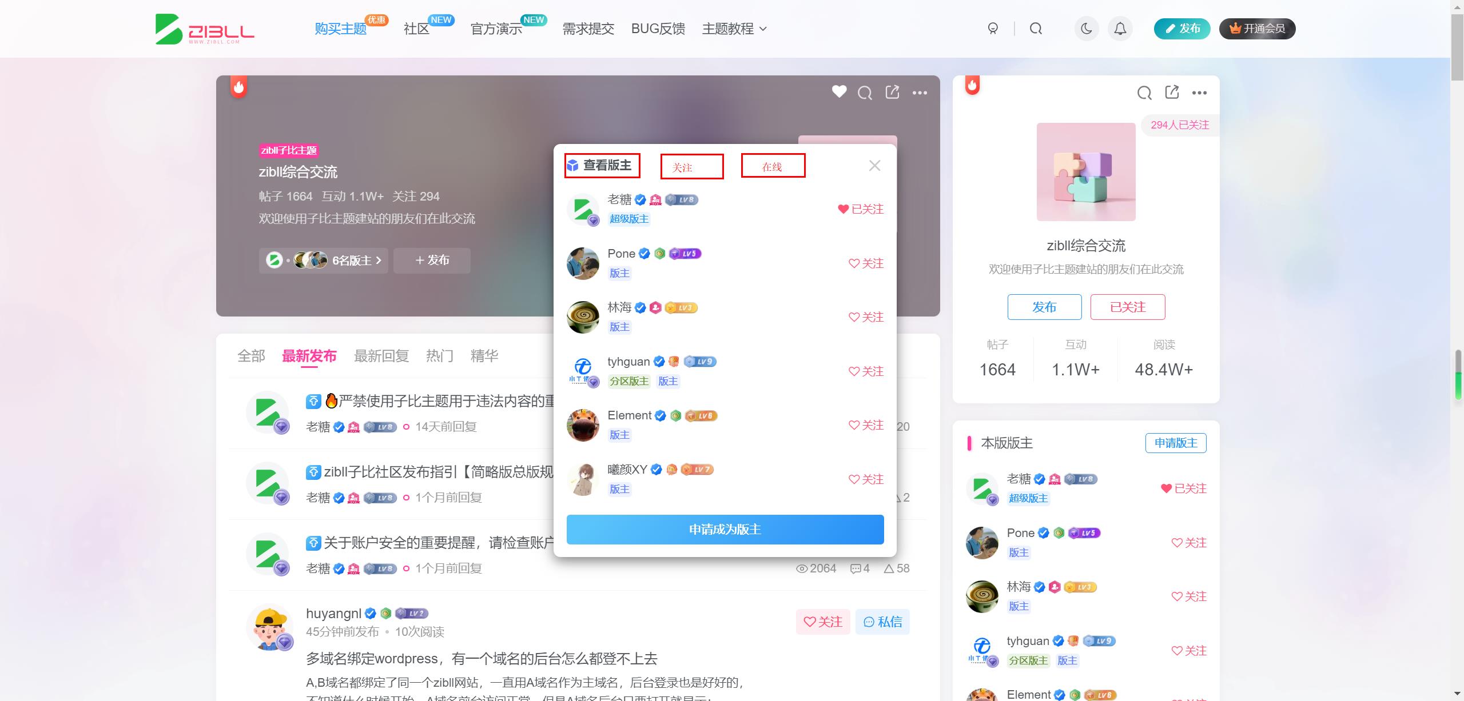Switch to 最新回复 tab
1464x701 pixels.
tap(381, 356)
